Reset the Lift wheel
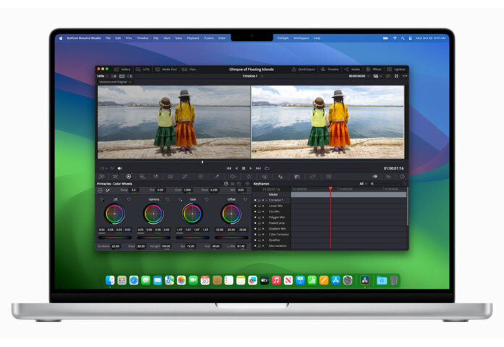 (x=129, y=200)
